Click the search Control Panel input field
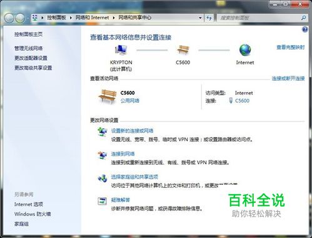The image size is (312, 238). 259,18
